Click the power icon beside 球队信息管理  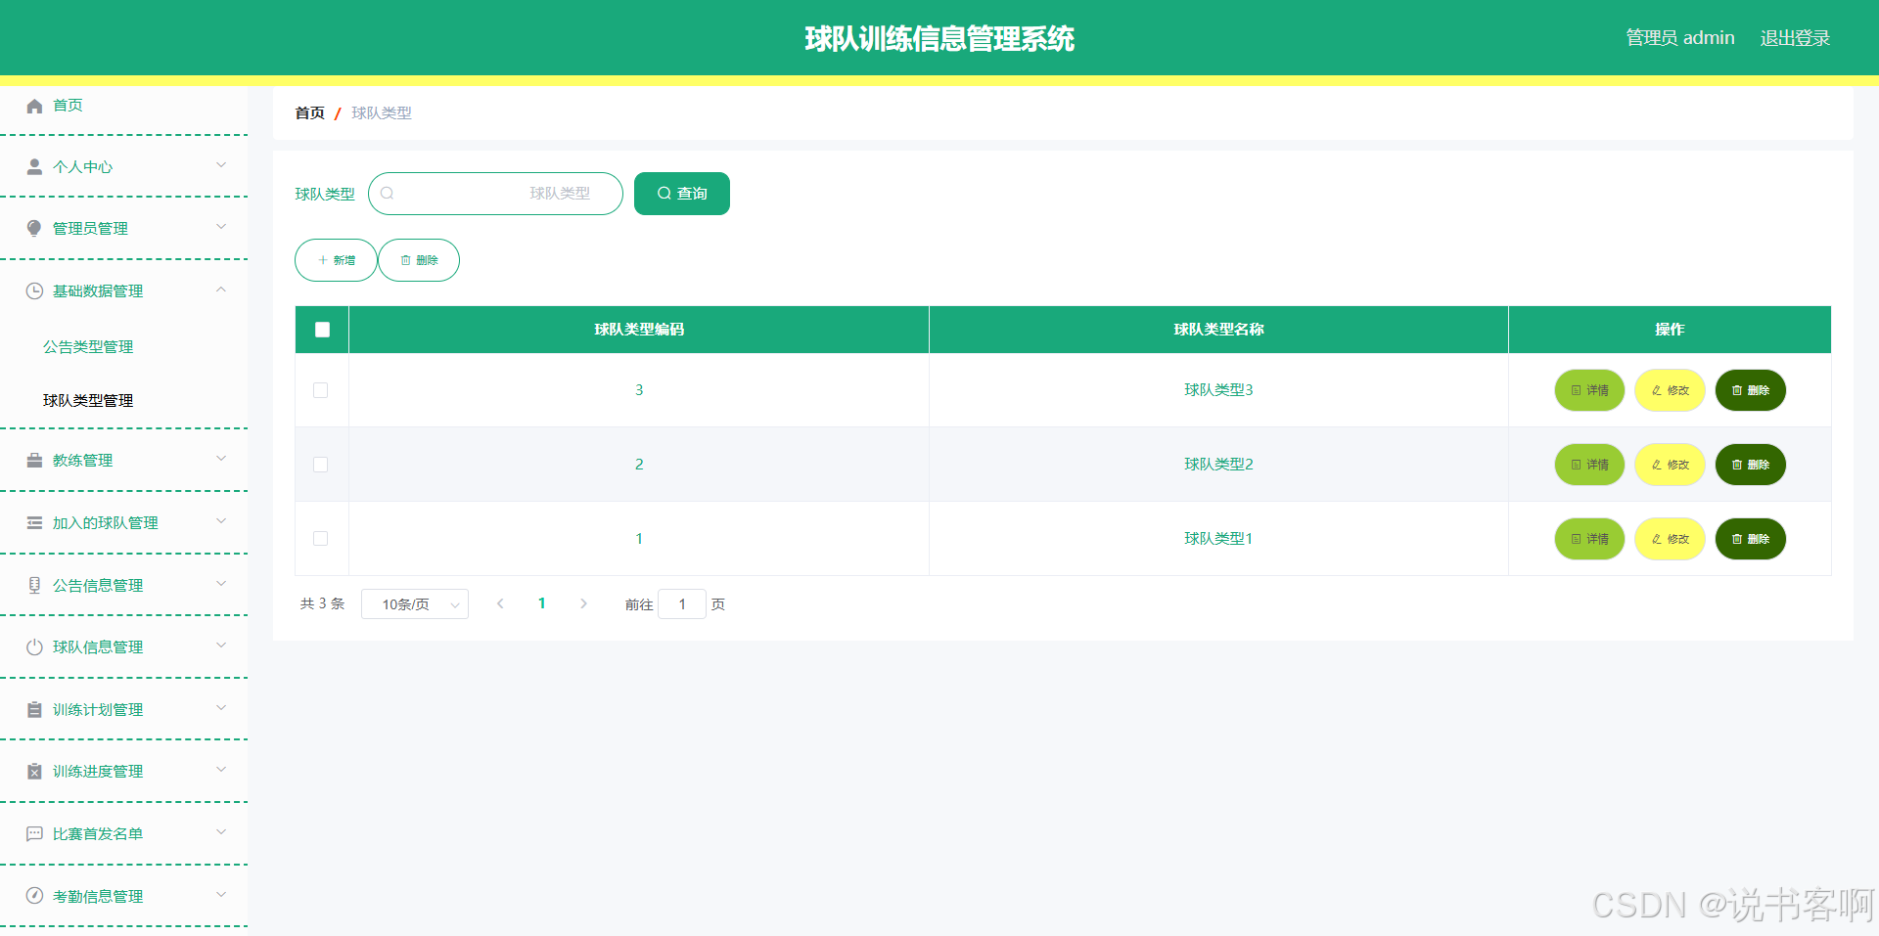pyautogui.click(x=34, y=647)
